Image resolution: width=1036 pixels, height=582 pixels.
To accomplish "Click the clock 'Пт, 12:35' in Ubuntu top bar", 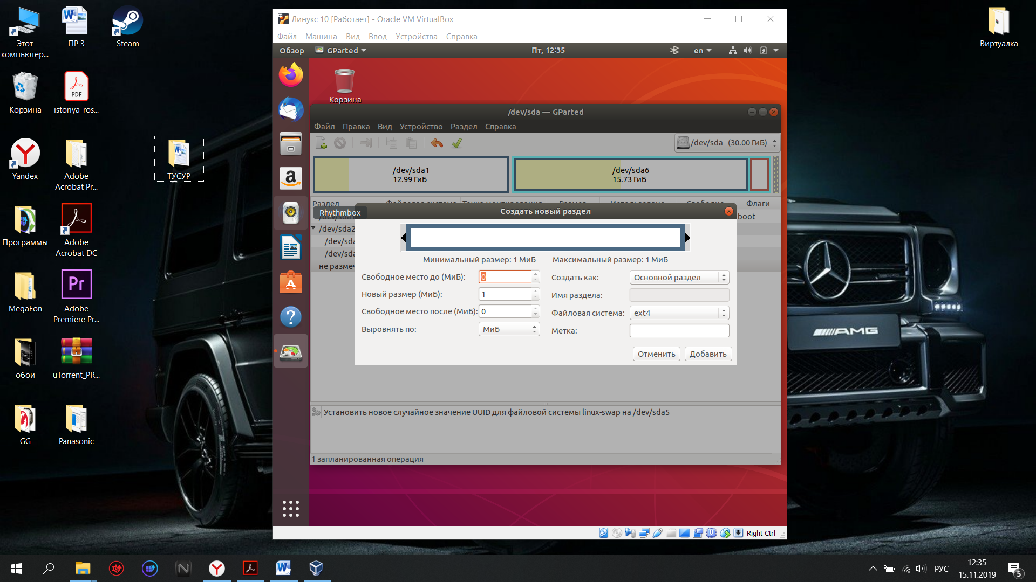I will pos(548,50).
